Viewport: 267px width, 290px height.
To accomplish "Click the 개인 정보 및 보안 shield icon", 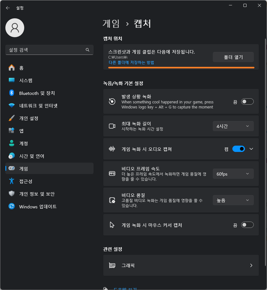I will pos(12,194).
